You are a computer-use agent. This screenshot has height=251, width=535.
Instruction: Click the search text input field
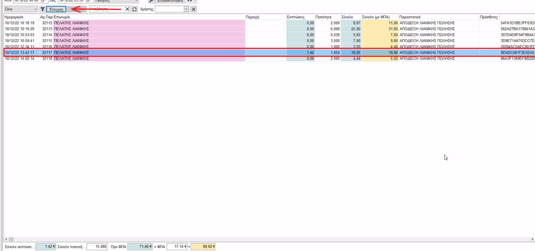[x=107, y=9]
